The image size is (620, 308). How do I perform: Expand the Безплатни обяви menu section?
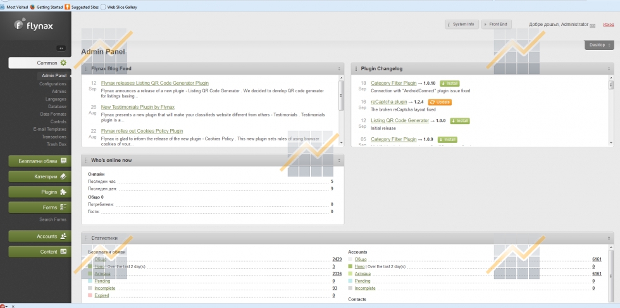pos(40,161)
